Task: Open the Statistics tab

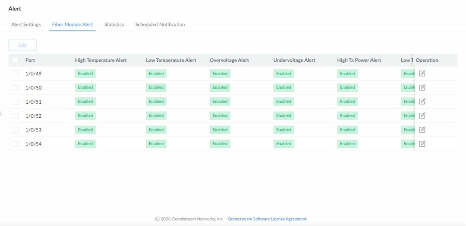Action: pos(114,25)
